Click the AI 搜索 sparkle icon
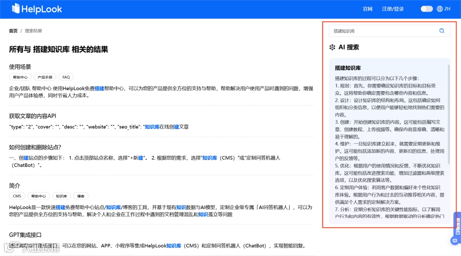Viewport: 461px width, 256px height. (x=332, y=47)
